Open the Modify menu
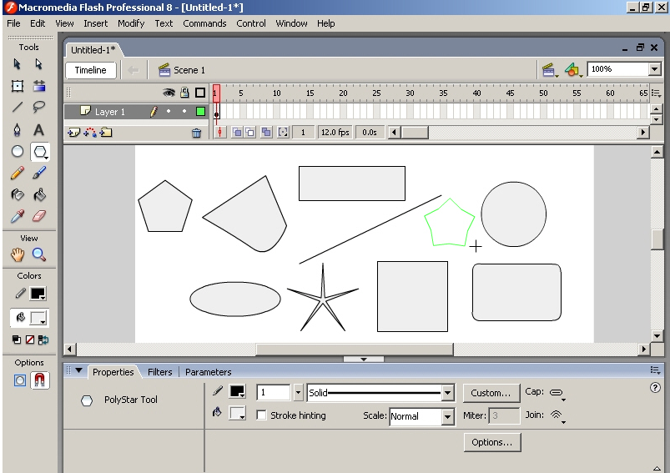 click(131, 23)
